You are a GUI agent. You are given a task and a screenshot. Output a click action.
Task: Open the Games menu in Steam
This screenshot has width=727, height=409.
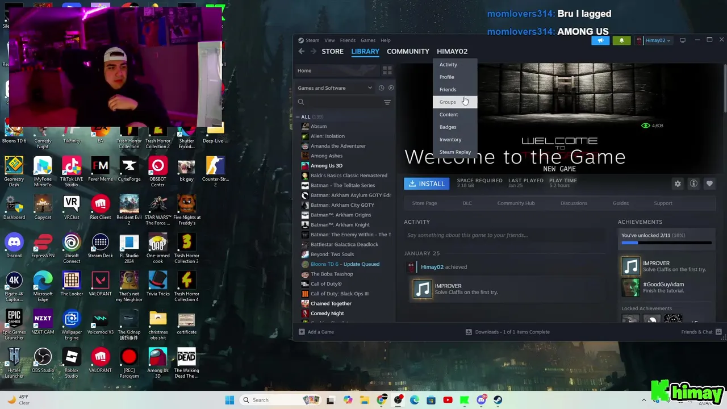click(x=368, y=40)
